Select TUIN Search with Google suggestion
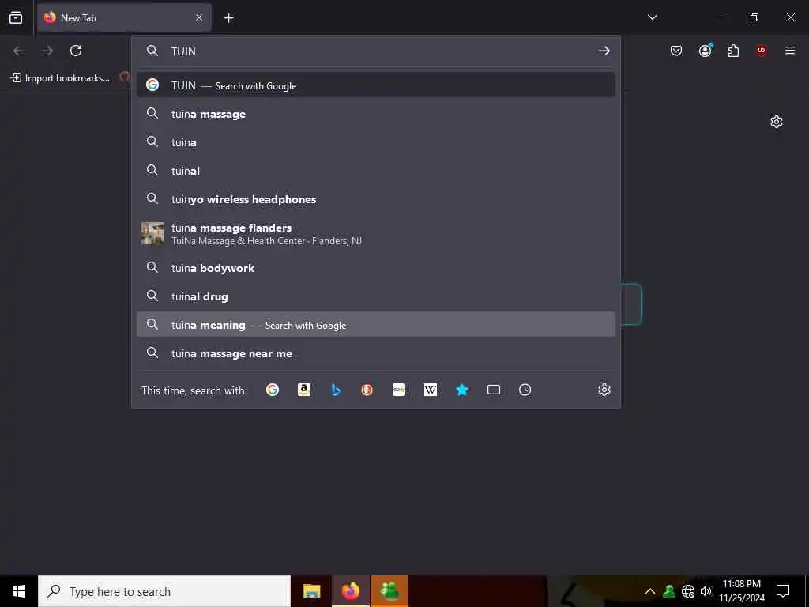The image size is (809, 607). (375, 85)
